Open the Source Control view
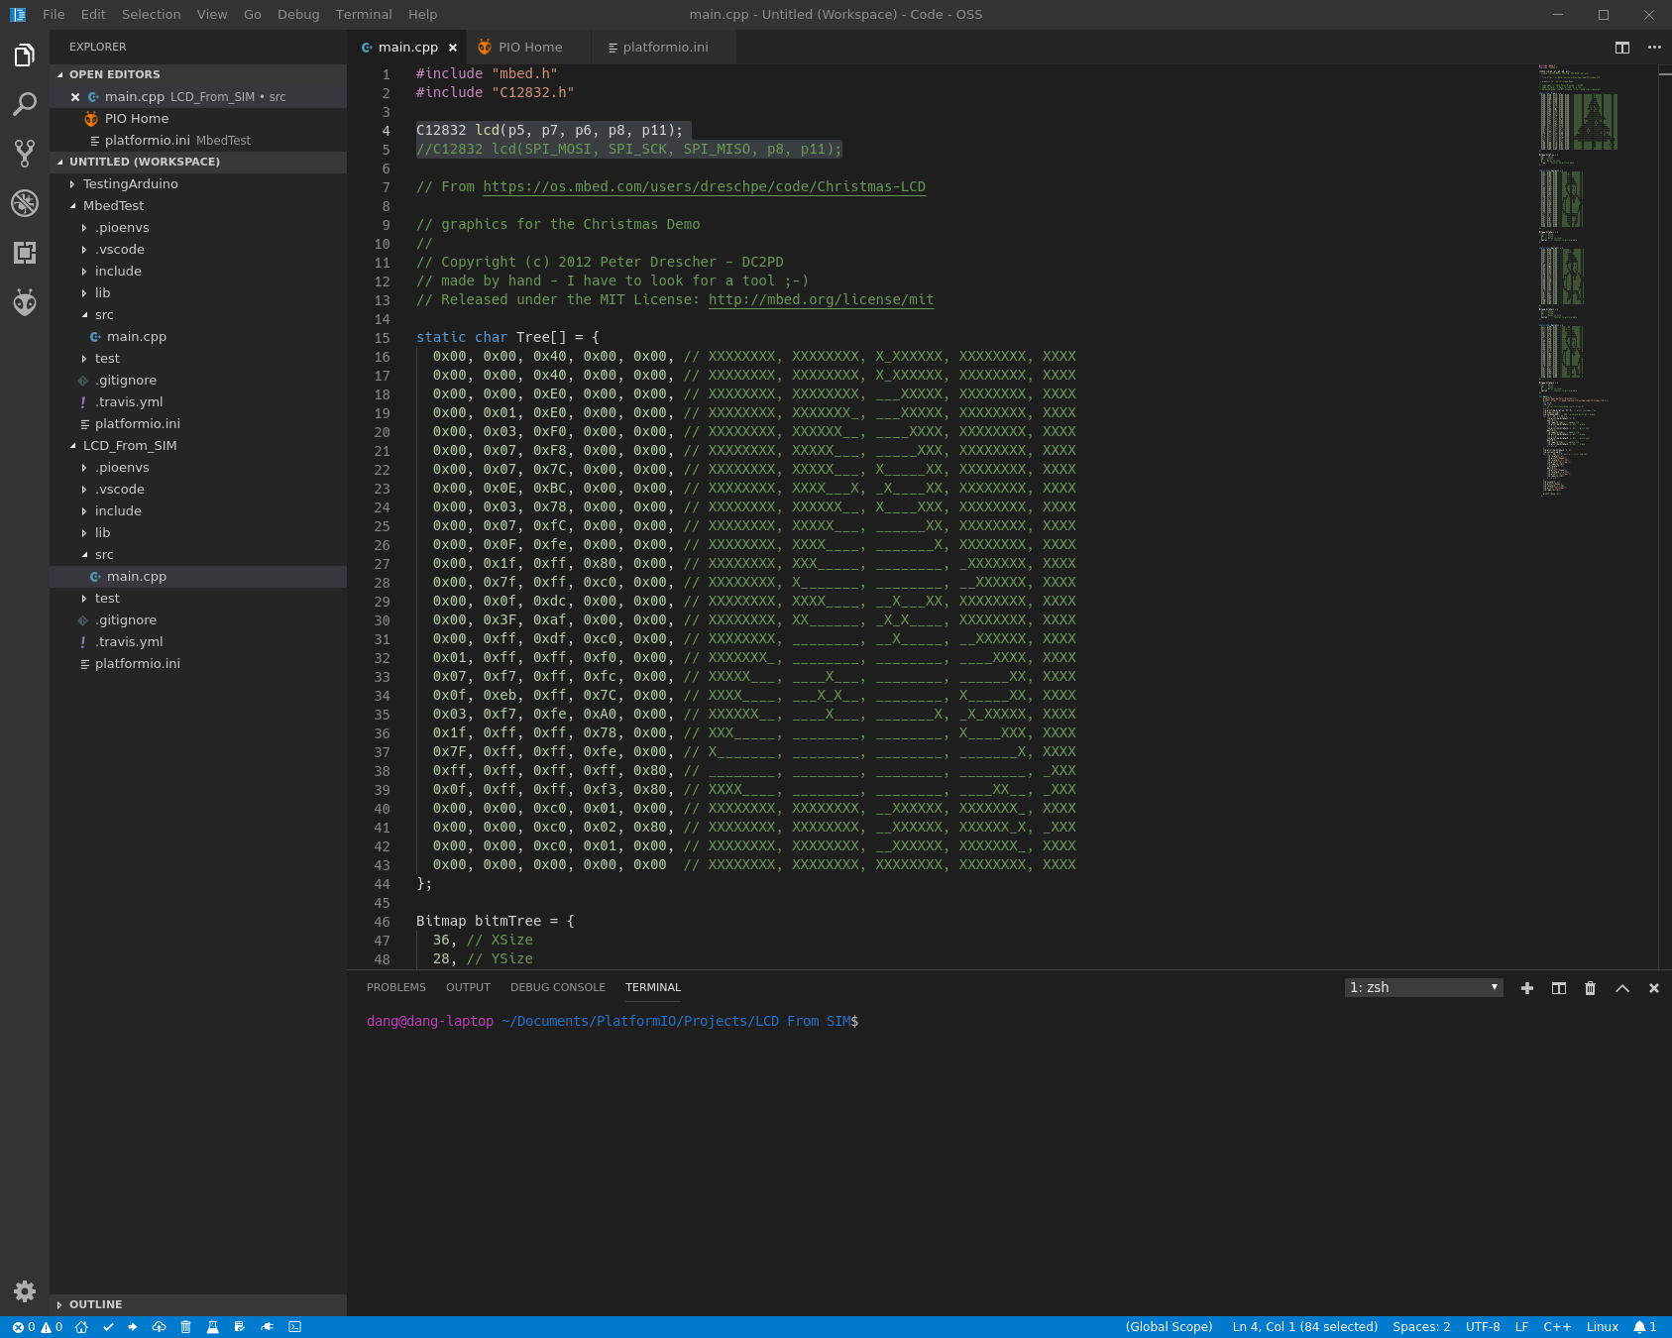Screen dimensions: 1672x1338 (x=25, y=154)
